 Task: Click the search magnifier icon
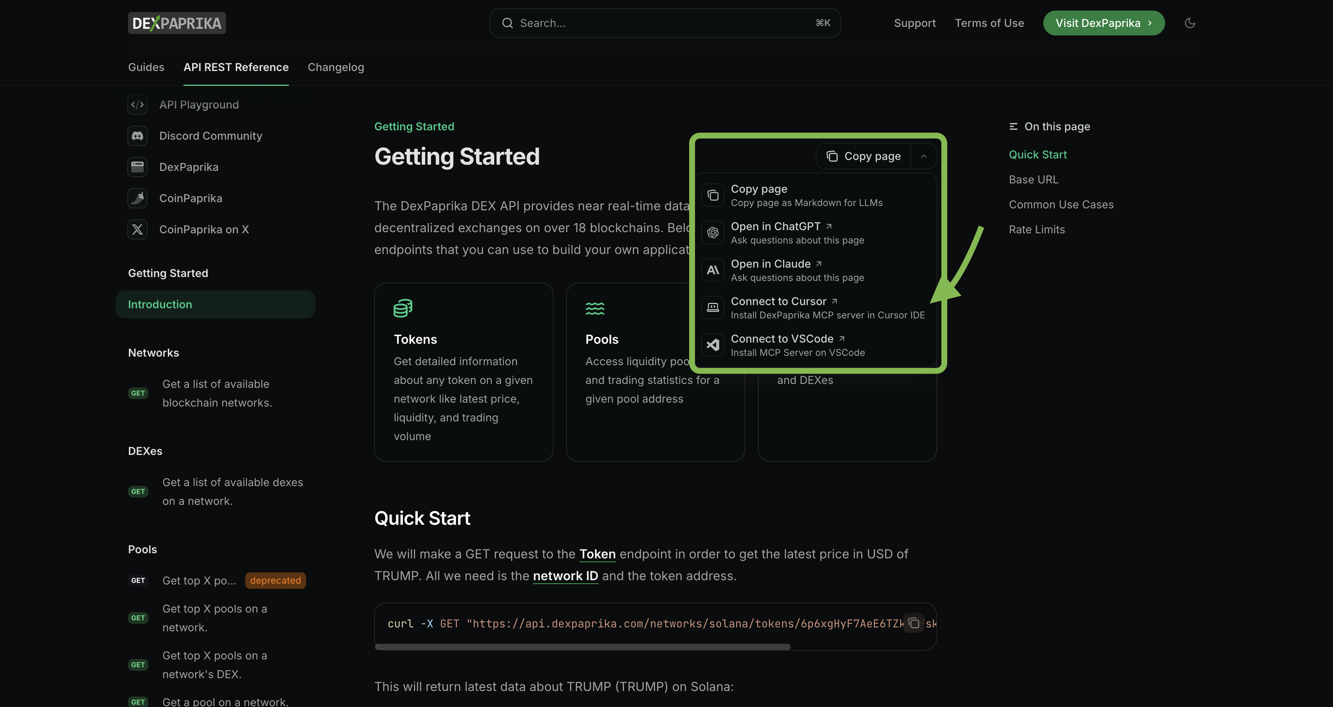508,23
